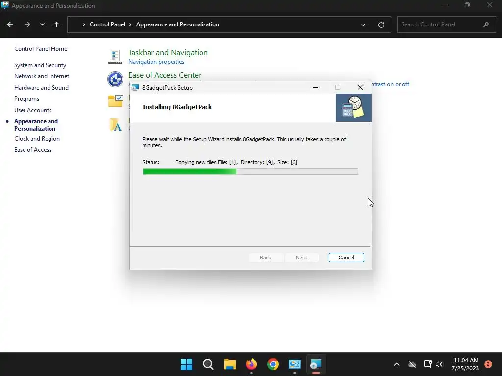Close the 8GadgetPack Setup dialog
The image size is (502, 376).
point(360,87)
